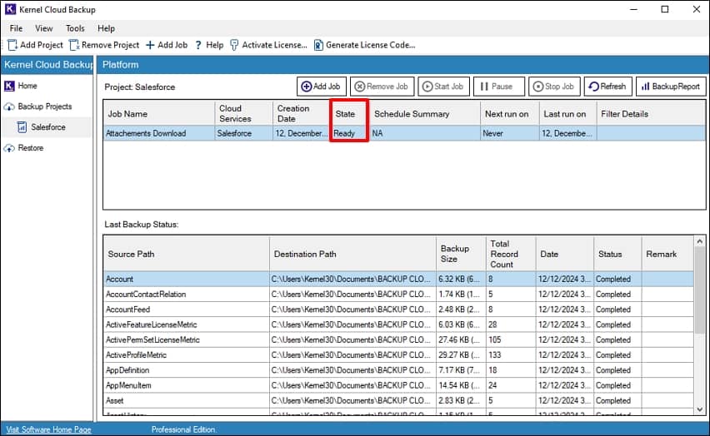Open Visit Software Home Page link

(x=48, y=429)
